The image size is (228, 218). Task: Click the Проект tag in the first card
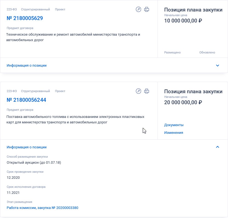[x=60, y=9]
